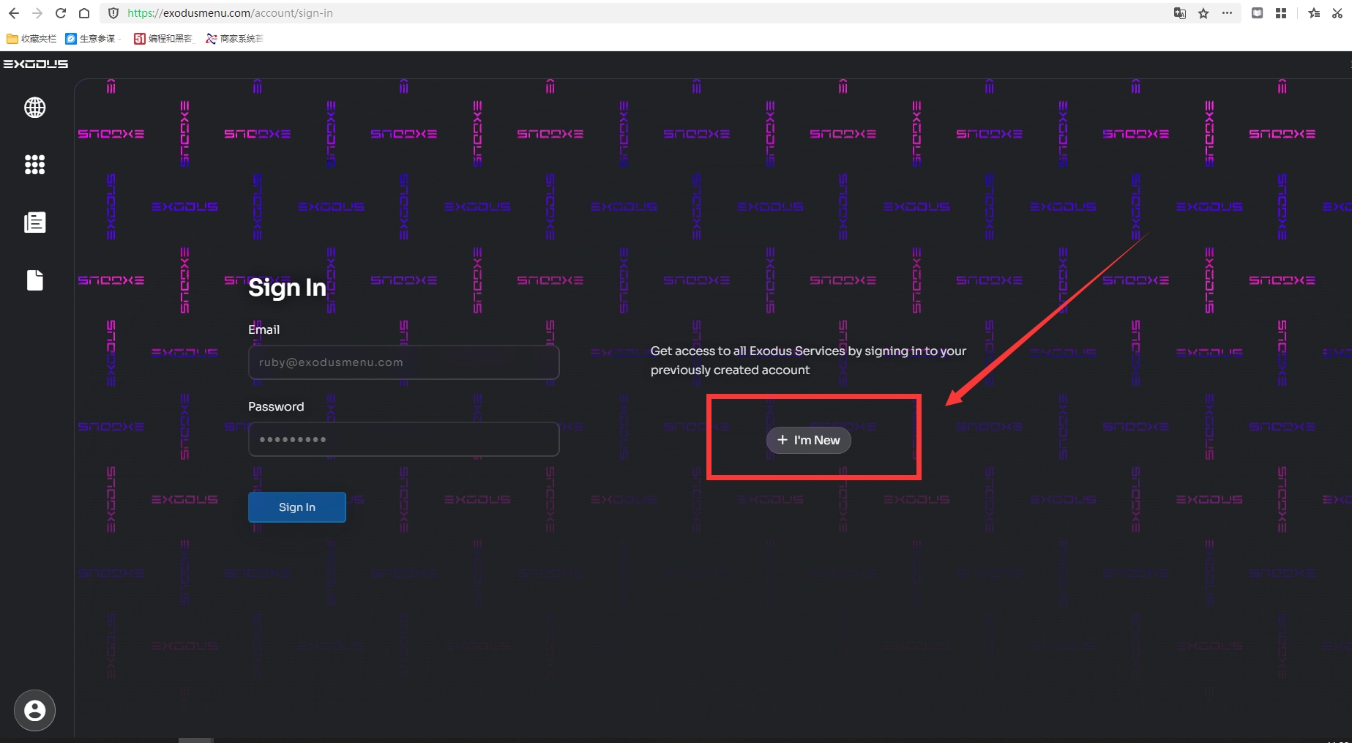Open the 生意参谋 bookmark
This screenshot has width=1352, height=743.
coord(91,39)
